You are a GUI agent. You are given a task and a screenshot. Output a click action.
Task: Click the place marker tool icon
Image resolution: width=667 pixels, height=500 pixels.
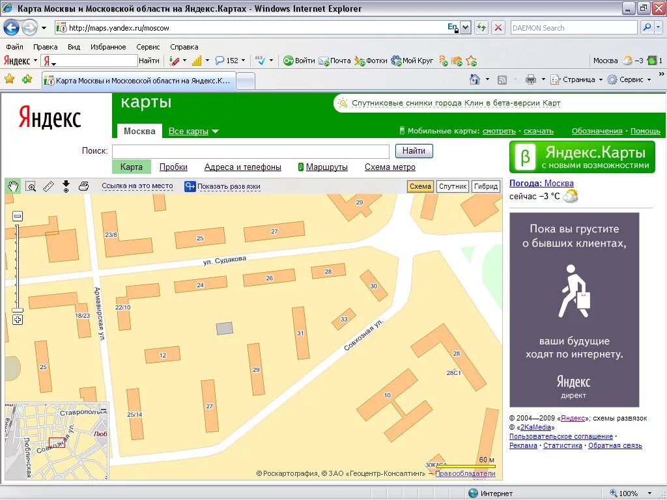pyautogui.click(x=66, y=186)
